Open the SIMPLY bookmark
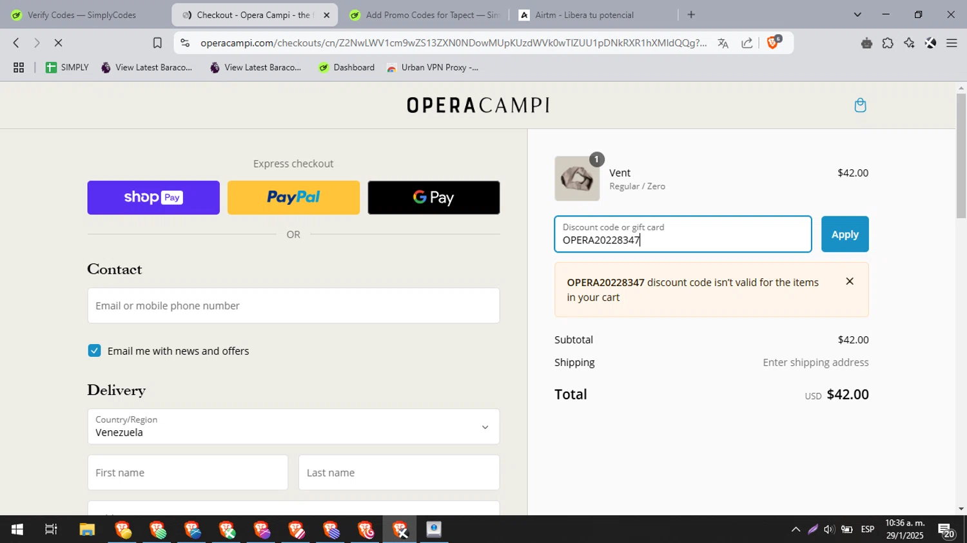The image size is (967, 543). pyautogui.click(x=67, y=68)
